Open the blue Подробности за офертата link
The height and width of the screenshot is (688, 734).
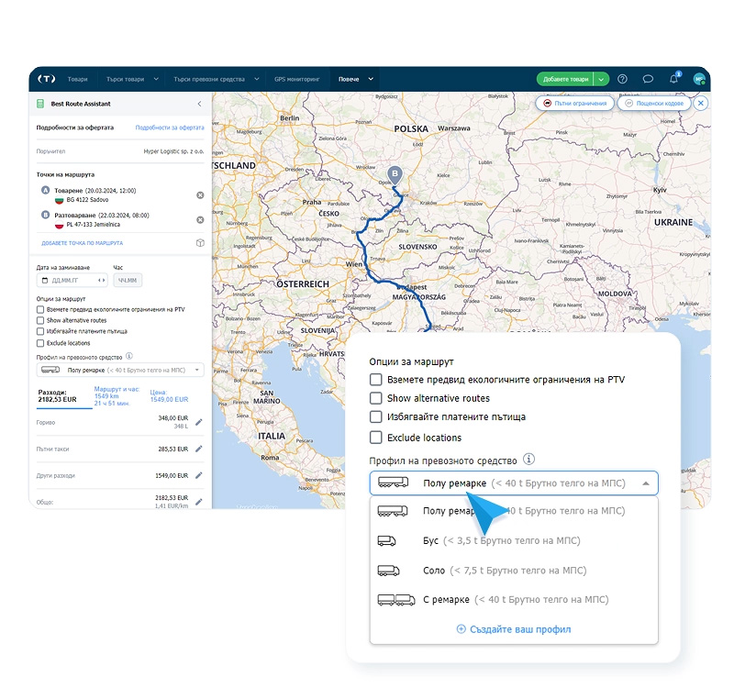170,128
